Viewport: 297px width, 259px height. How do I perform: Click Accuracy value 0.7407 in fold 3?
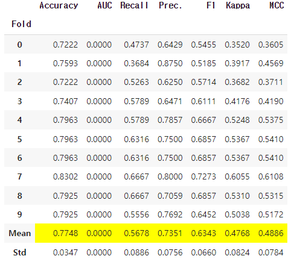(65, 101)
